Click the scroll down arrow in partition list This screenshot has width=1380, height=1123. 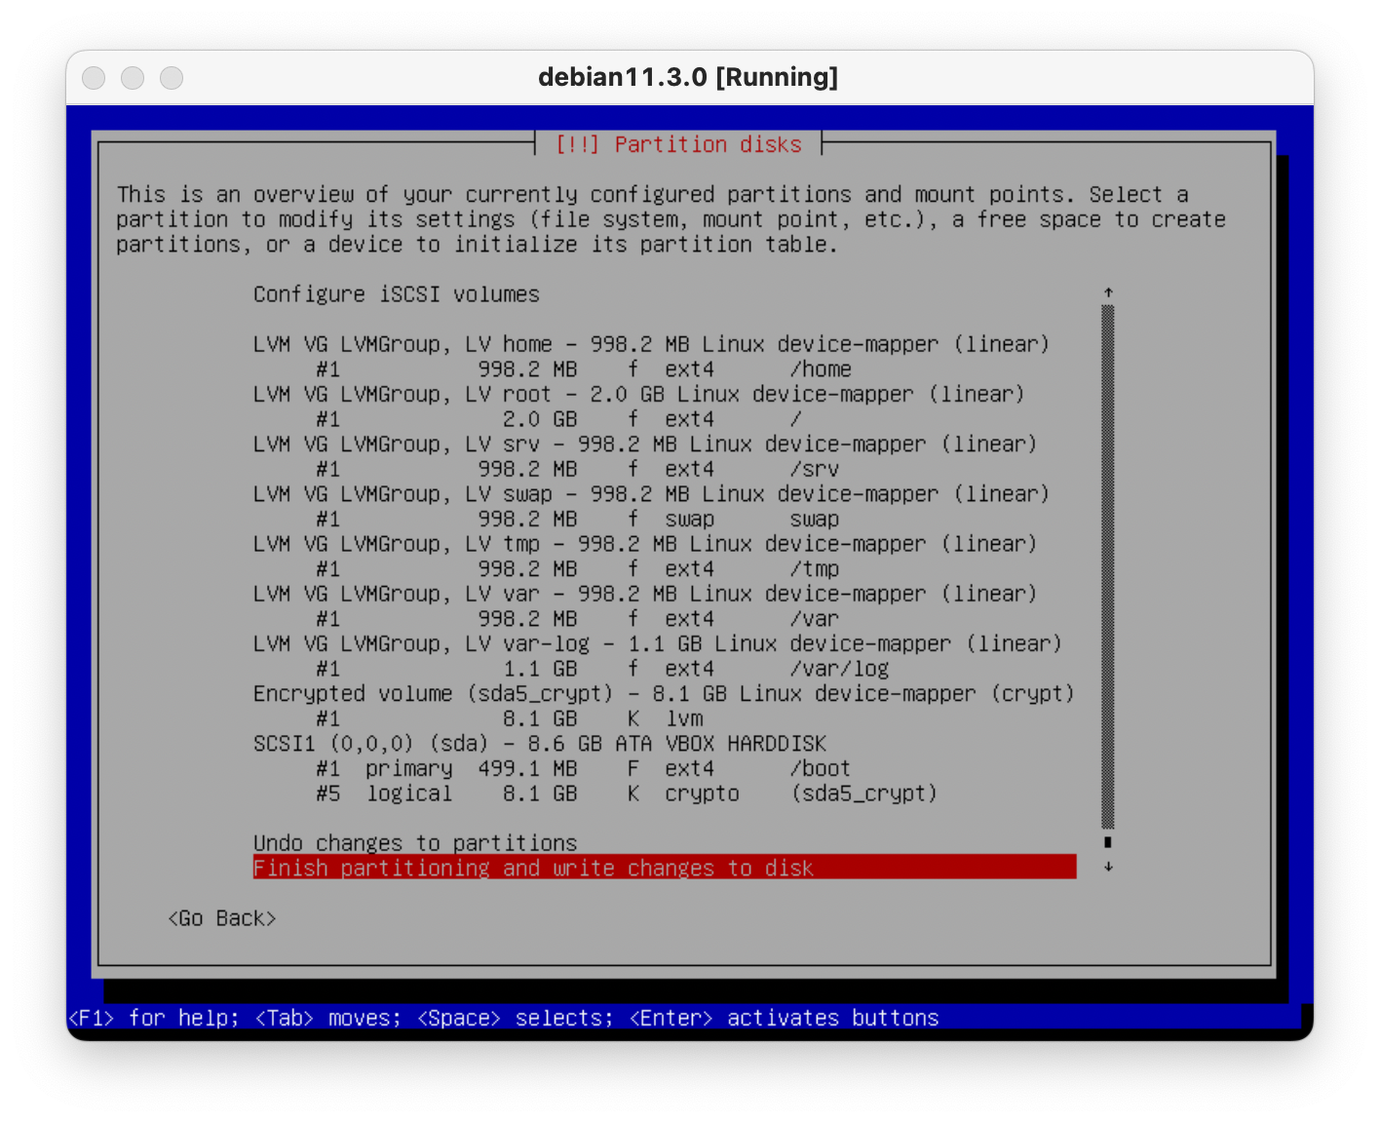coord(1108,867)
